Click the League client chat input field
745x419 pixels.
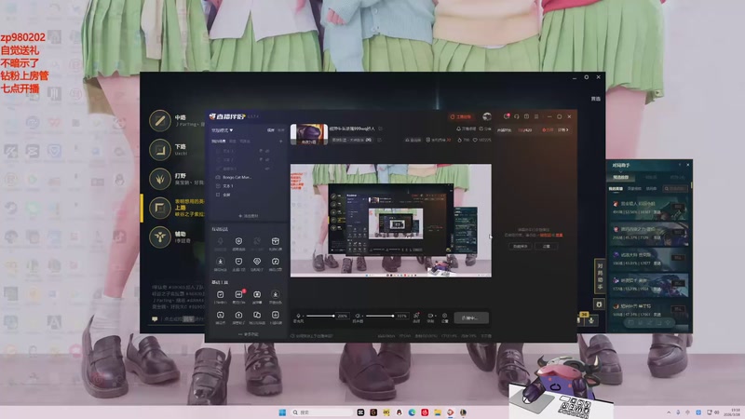pyautogui.click(x=178, y=319)
